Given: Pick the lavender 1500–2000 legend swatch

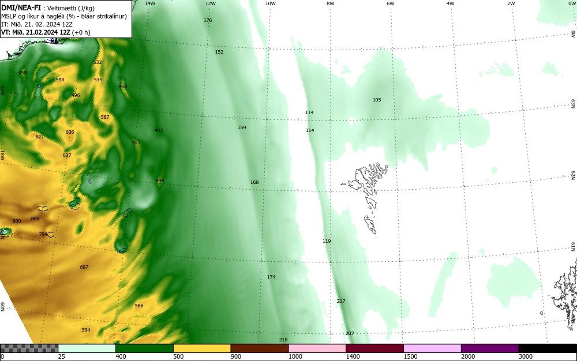Looking at the screenshot, I should 432,348.
